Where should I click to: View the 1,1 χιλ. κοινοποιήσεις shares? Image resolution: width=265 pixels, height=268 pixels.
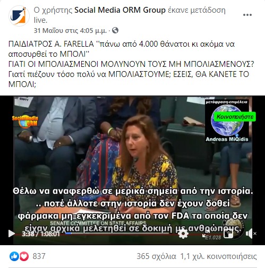218,256
